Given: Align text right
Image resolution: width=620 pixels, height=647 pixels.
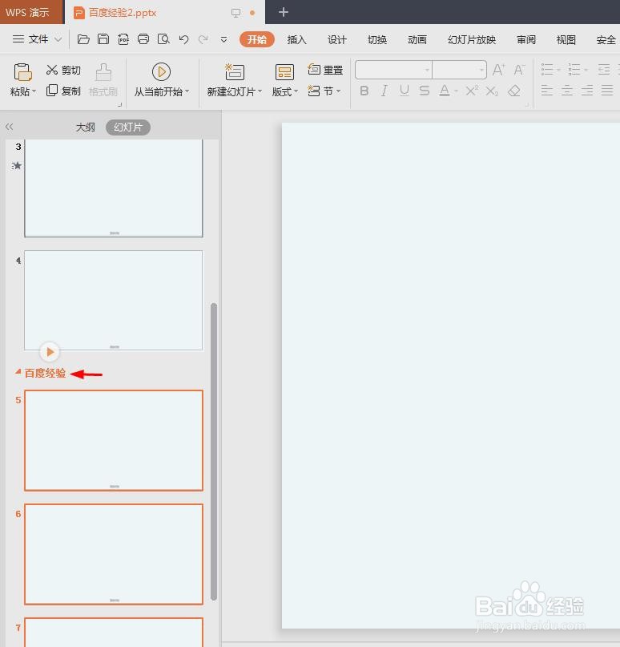Looking at the screenshot, I should (x=587, y=91).
